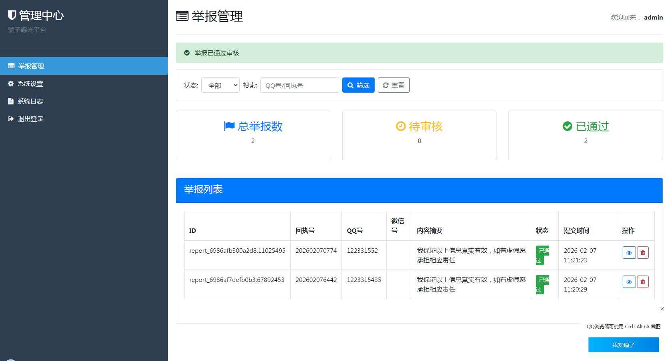671x361 pixels.
Task: Focus the QQ号/回执号 search field
Action: click(x=300, y=85)
